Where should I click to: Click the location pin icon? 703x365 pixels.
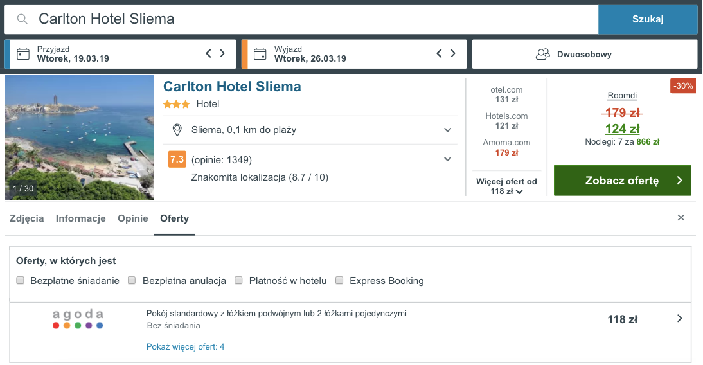pyautogui.click(x=177, y=130)
